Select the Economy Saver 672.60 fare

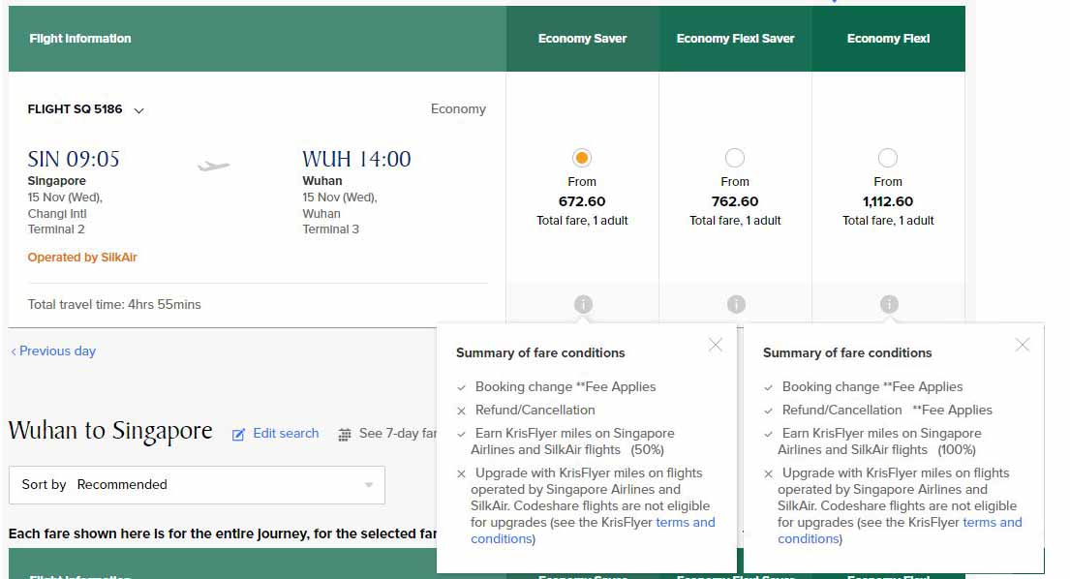[582, 158]
